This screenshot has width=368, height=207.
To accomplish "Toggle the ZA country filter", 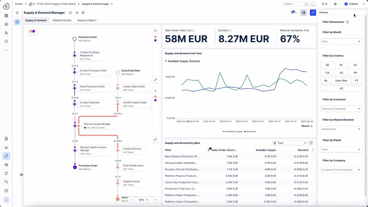I will tap(355, 65).
